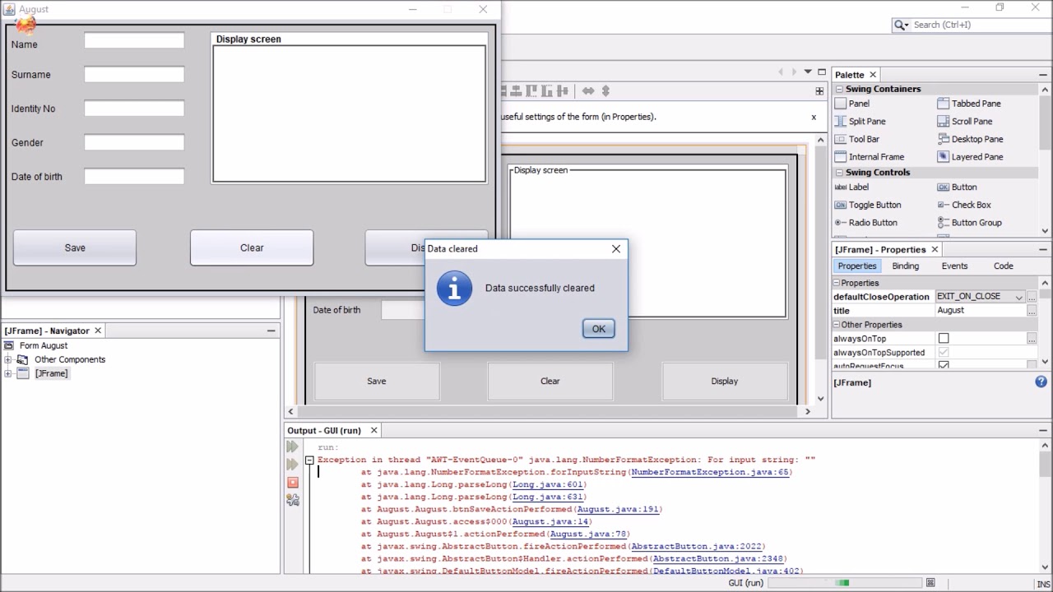
Task: Open NumberFormatException.java:65 stack link
Action: (711, 472)
